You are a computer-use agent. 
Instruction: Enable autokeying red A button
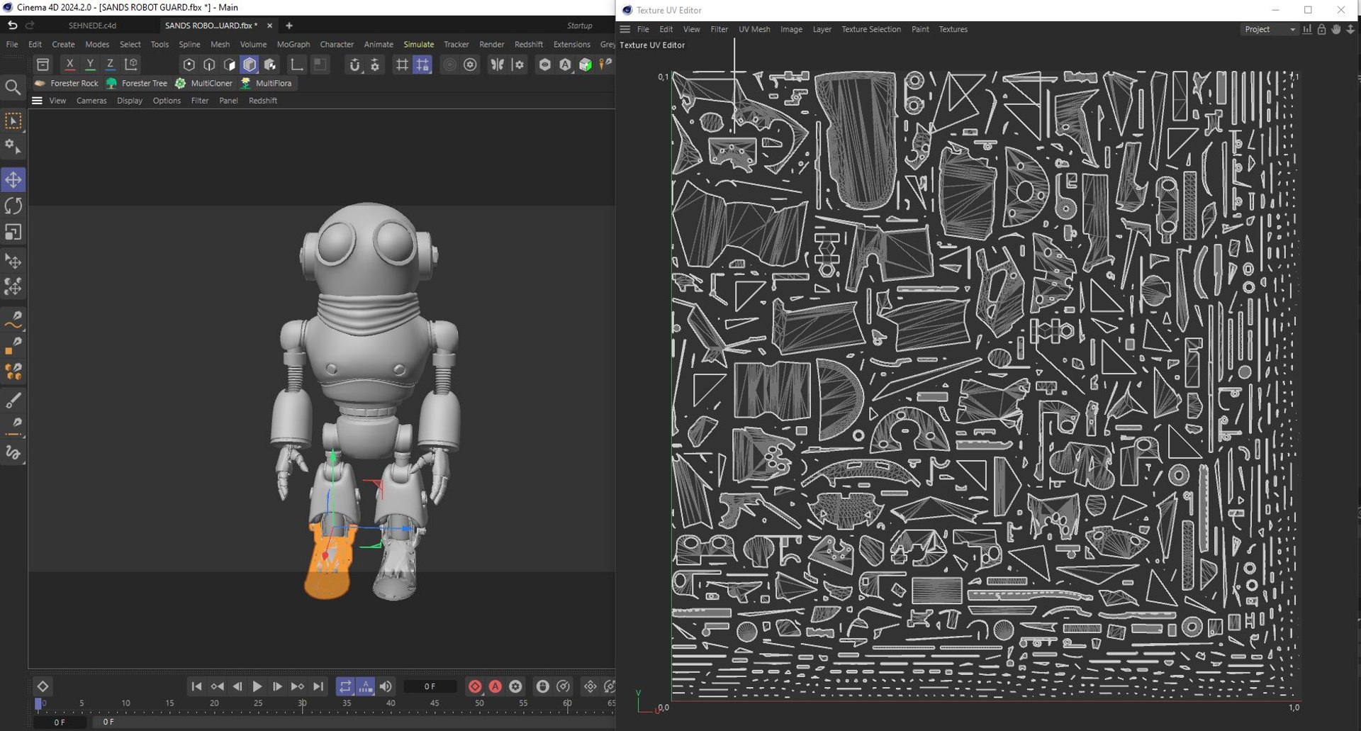point(495,686)
